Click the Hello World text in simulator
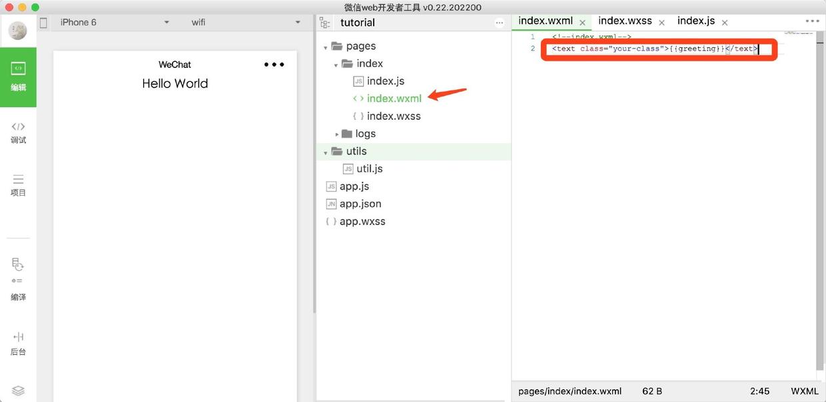This screenshot has height=402, width=826. click(x=175, y=84)
